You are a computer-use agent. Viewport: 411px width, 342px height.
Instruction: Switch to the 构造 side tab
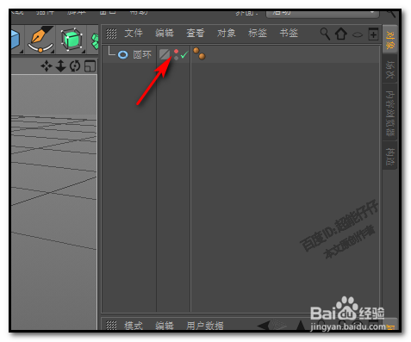390,156
